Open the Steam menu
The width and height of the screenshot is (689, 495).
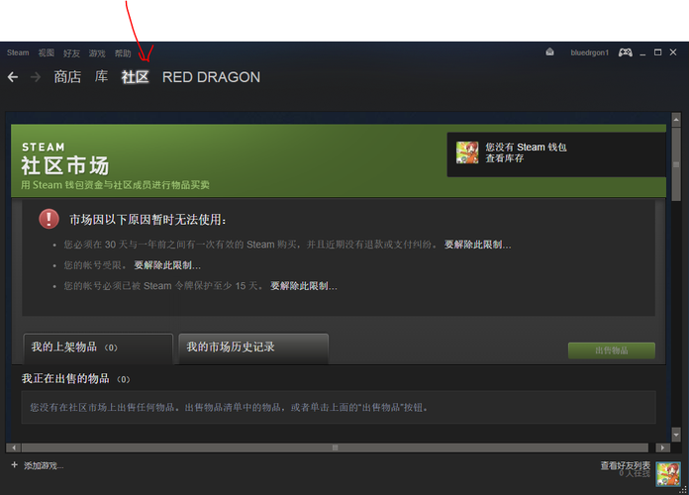click(18, 52)
